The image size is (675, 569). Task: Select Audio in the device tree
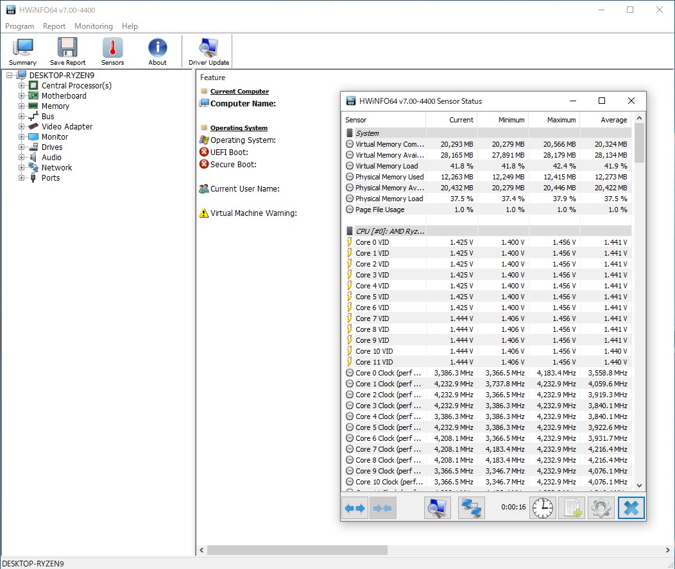51,157
